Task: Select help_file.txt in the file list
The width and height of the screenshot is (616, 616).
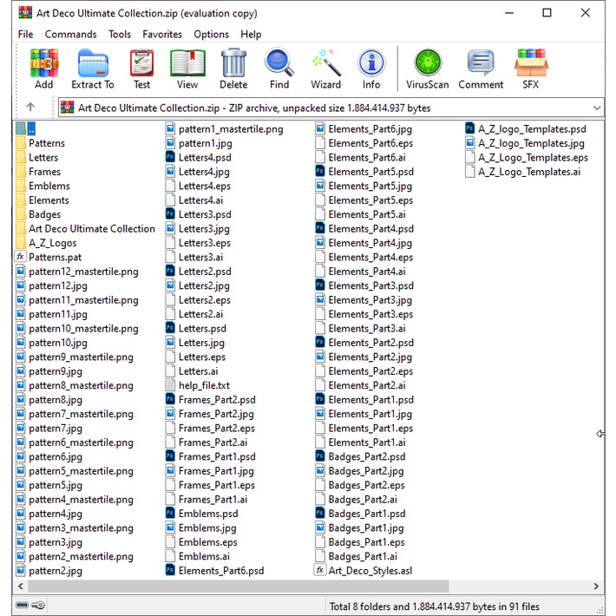Action: [204, 385]
